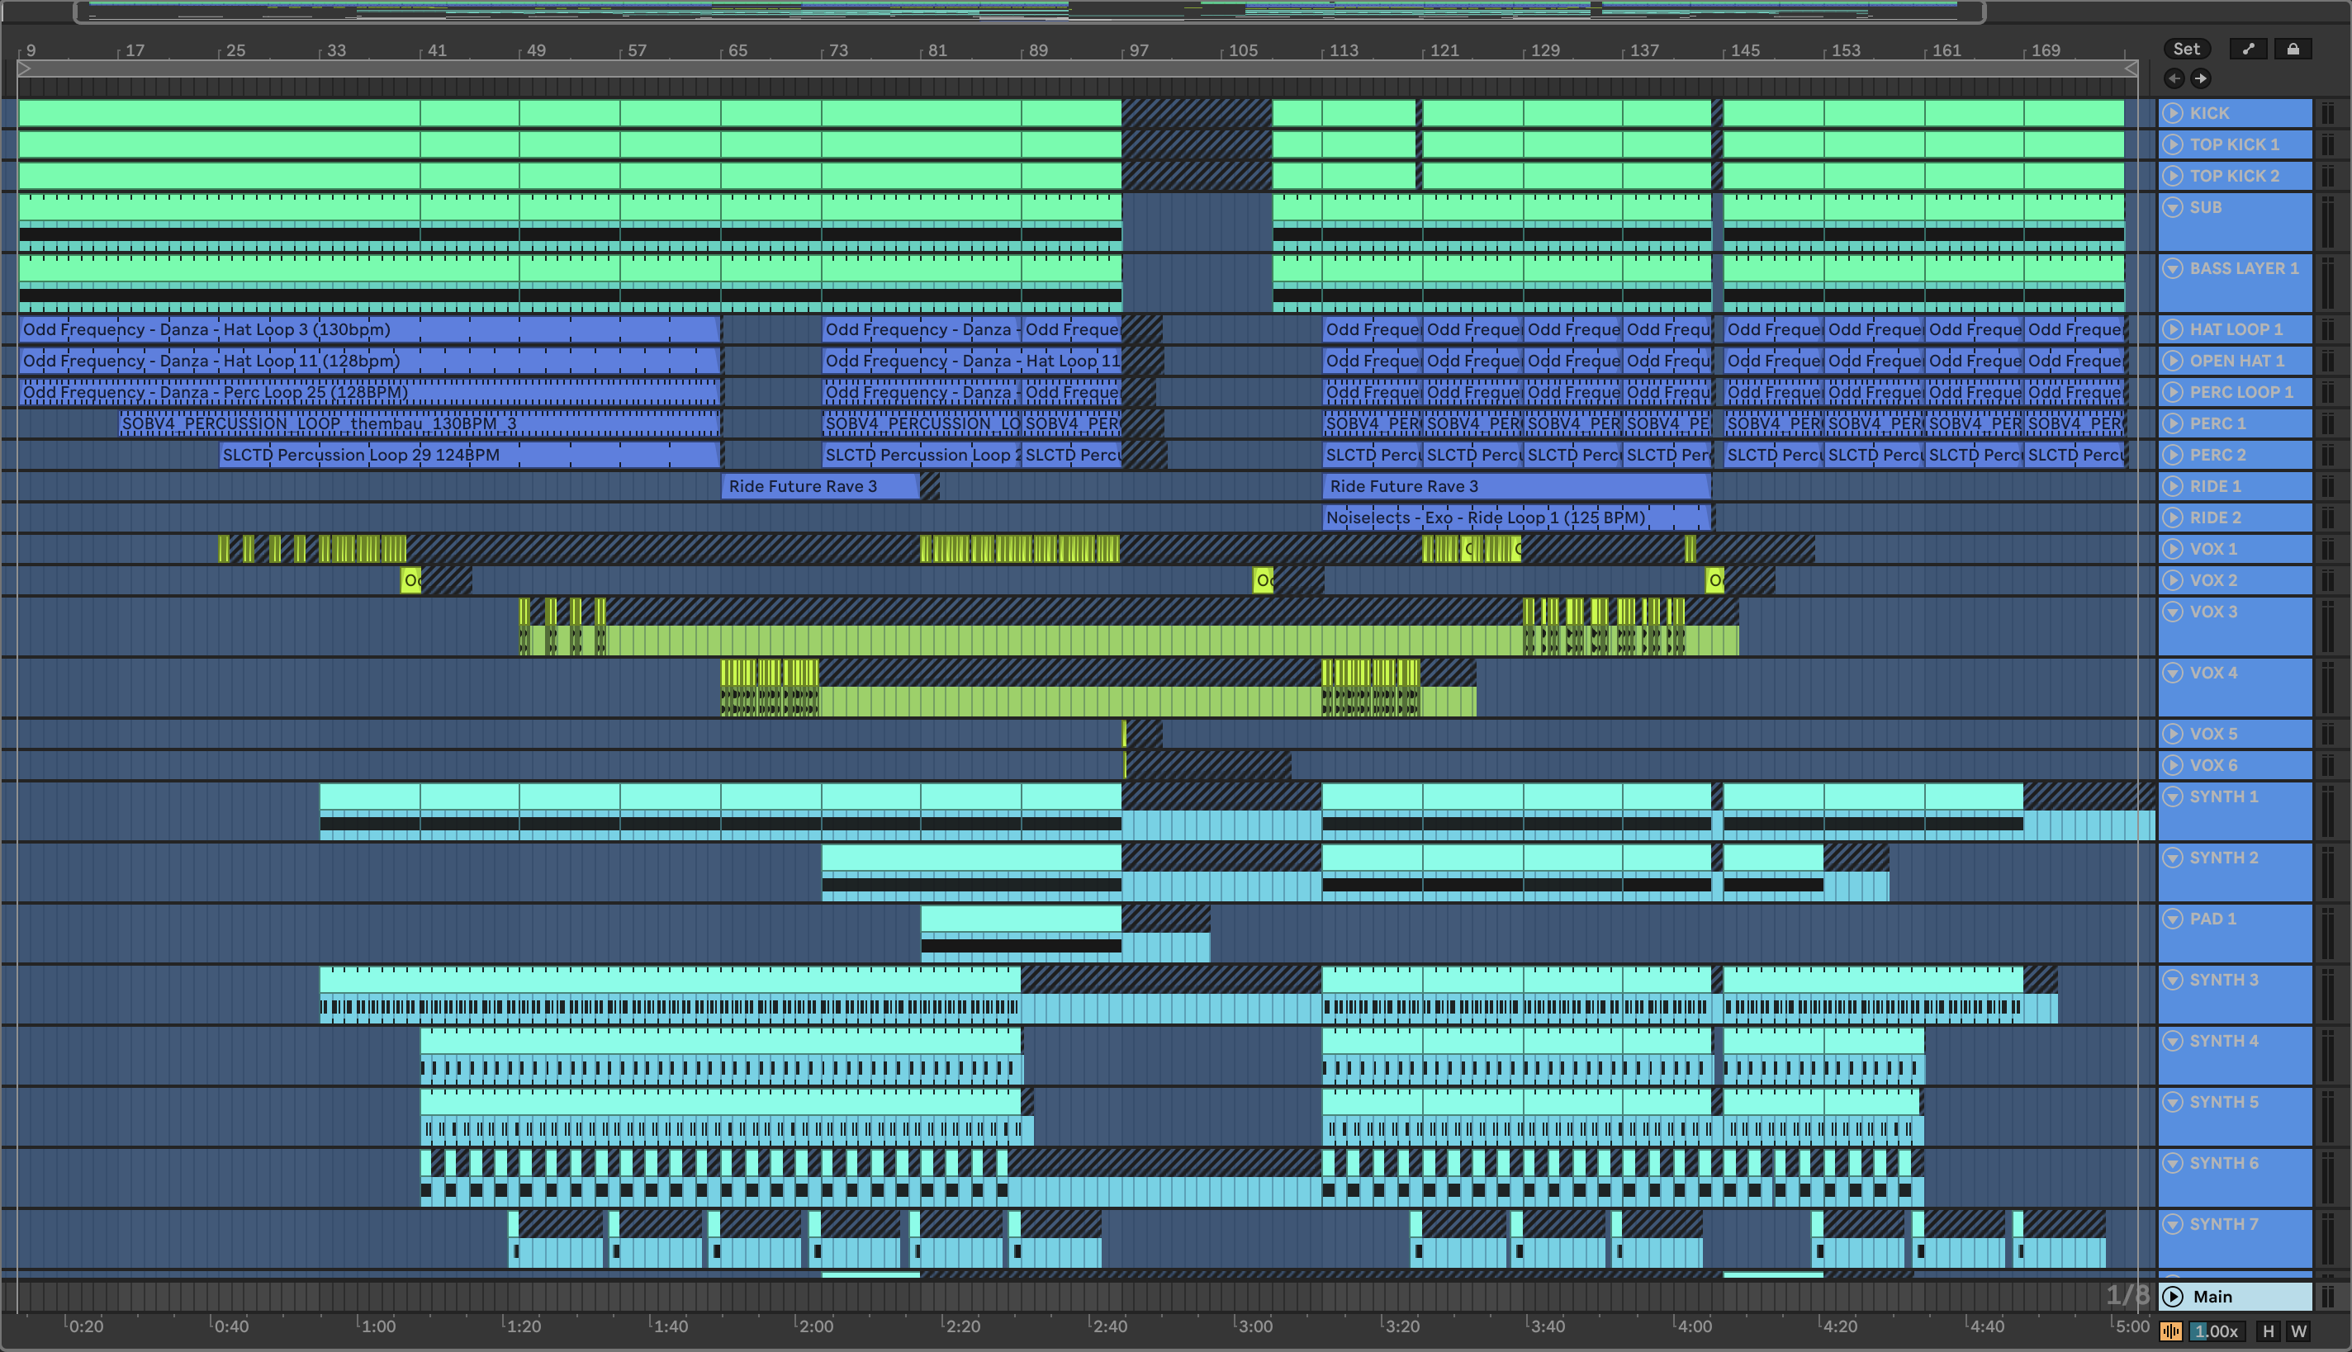Click bar 41 in the beat ruler
The width and height of the screenshot is (2352, 1352).
[x=437, y=50]
